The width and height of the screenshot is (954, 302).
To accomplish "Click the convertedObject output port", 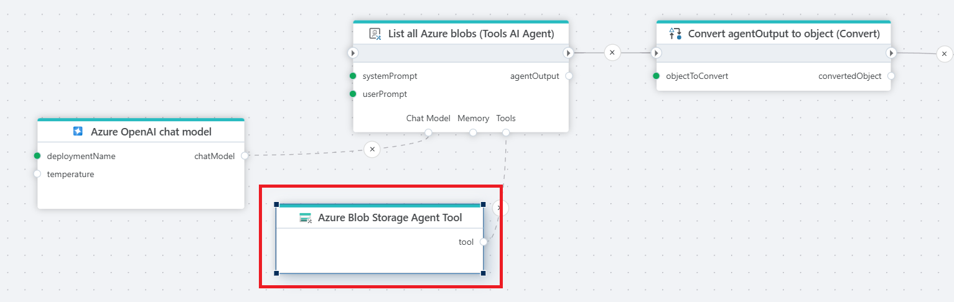I will [891, 76].
